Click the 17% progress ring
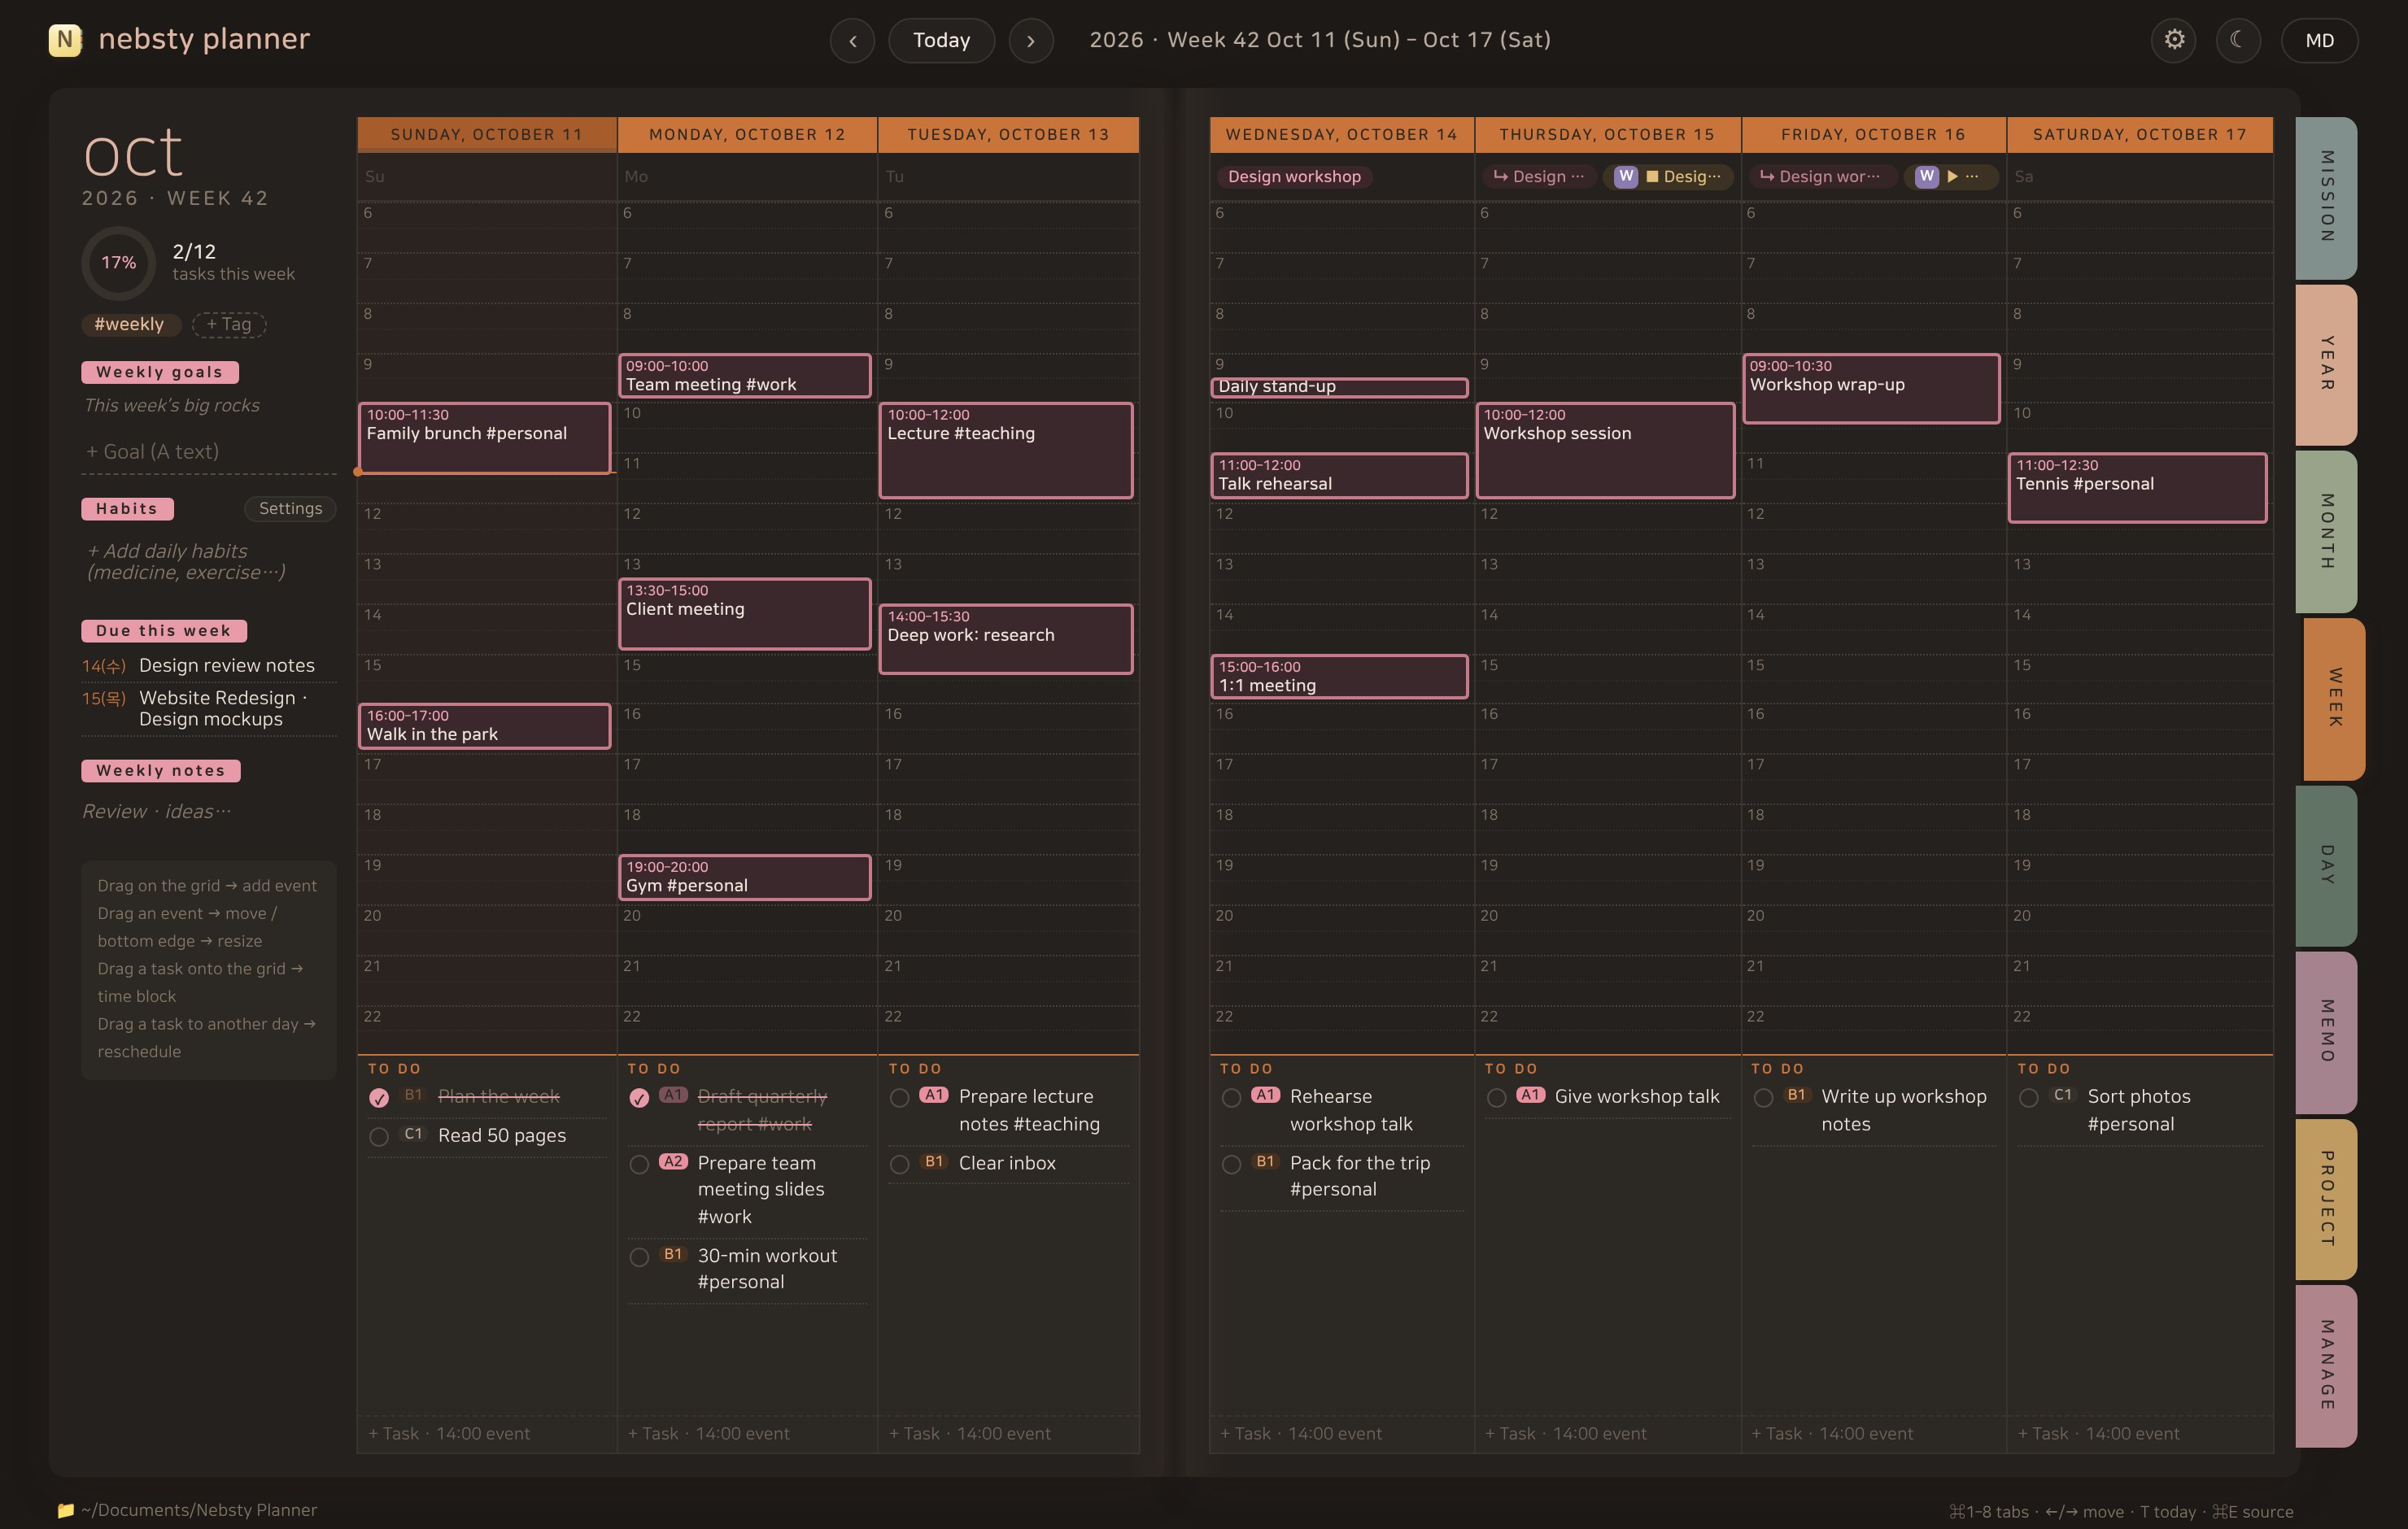 (118, 263)
